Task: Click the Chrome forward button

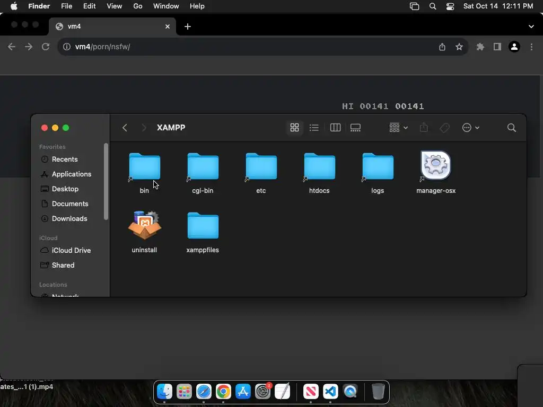Action: (x=29, y=47)
